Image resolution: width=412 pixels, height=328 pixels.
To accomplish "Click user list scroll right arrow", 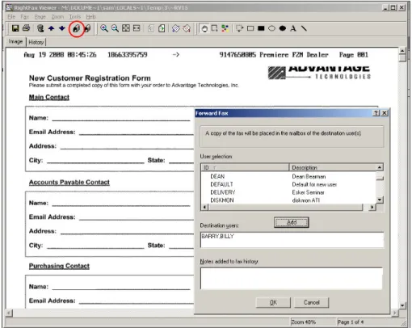I will (372, 207).
